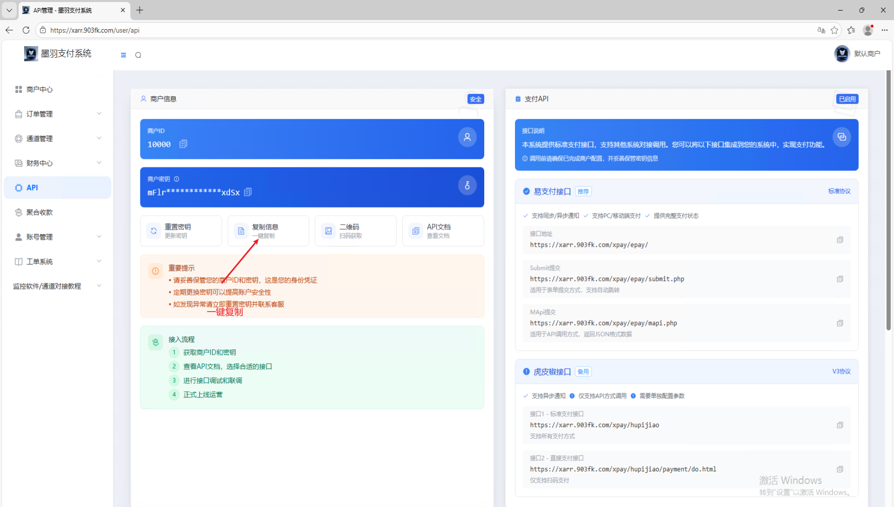This screenshot has width=894, height=507.
Task: Click the 复制信息 one-click copy button
Action: (268, 231)
